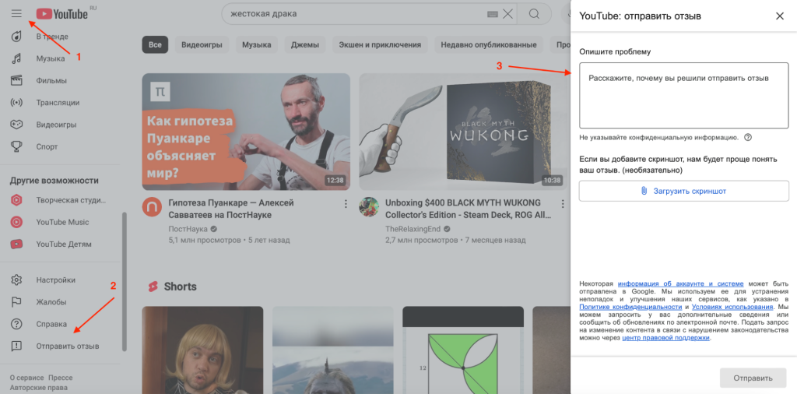Click the Отправить submit button
This screenshot has height=394, width=797.
(x=753, y=378)
